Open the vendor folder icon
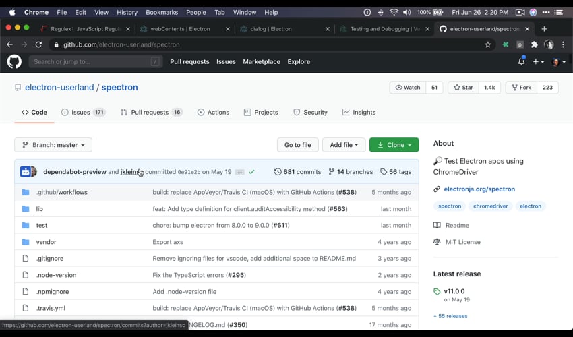The height and width of the screenshot is (337, 573). (26, 242)
